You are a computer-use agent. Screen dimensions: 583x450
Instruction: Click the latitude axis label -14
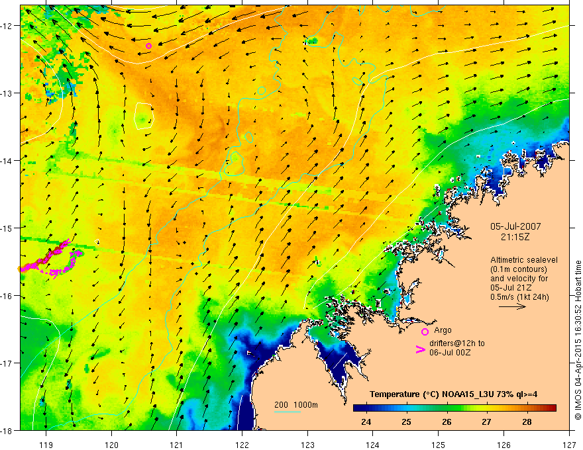click(7, 161)
